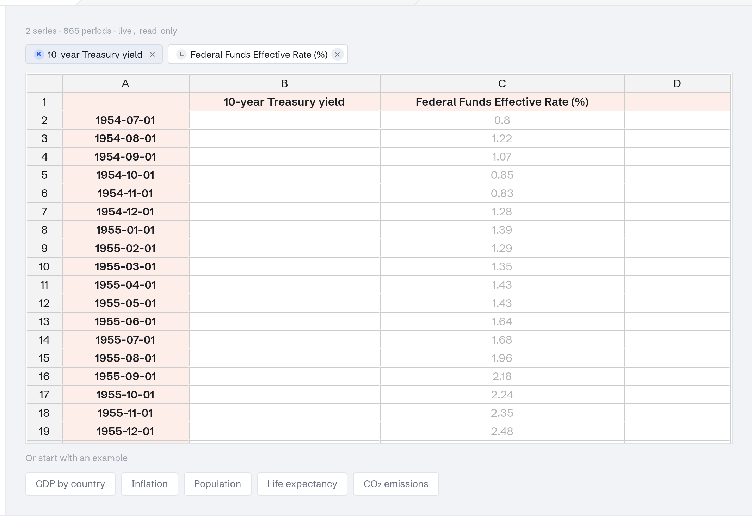
Task: Click the value 1.35 in column C
Action: click(x=502, y=267)
